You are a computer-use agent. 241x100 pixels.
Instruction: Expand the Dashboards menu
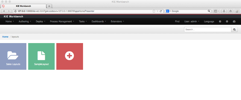[99, 21]
